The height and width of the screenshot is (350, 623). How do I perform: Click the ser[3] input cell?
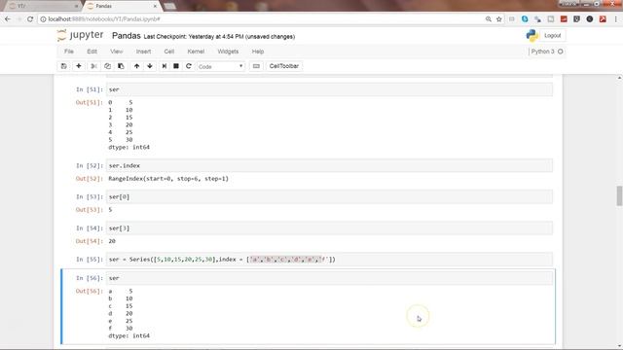pos(329,228)
